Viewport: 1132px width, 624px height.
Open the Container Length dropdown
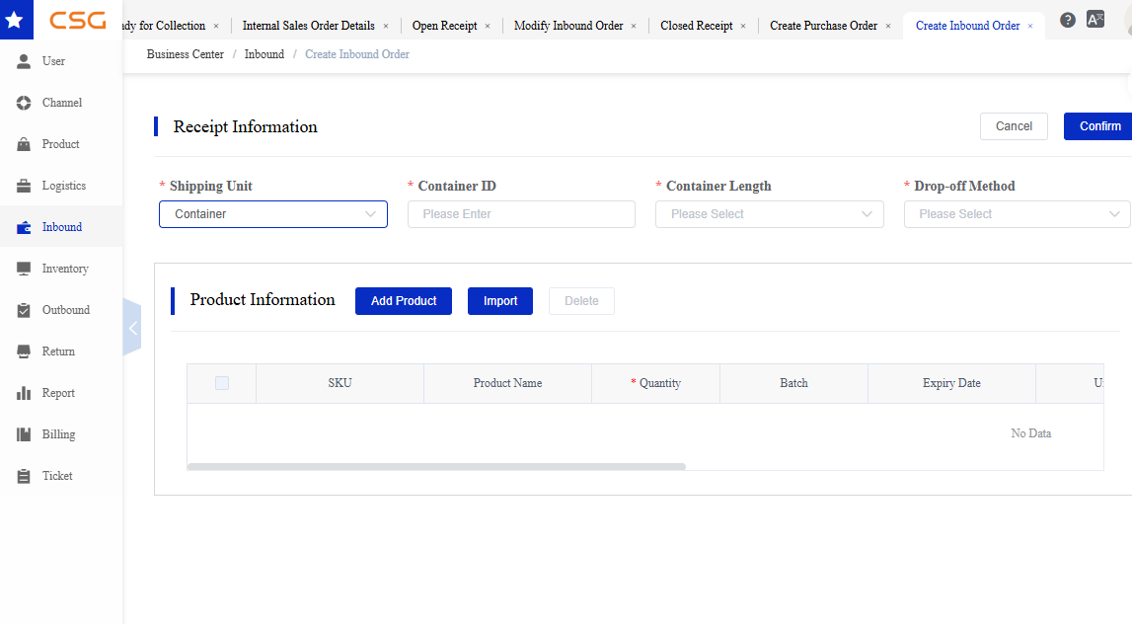click(770, 214)
